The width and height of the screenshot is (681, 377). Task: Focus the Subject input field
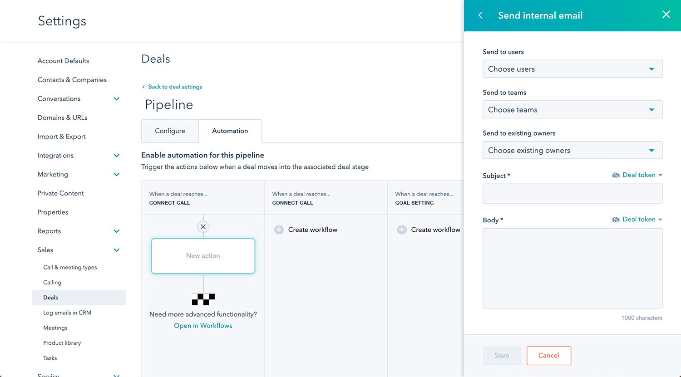(572, 194)
